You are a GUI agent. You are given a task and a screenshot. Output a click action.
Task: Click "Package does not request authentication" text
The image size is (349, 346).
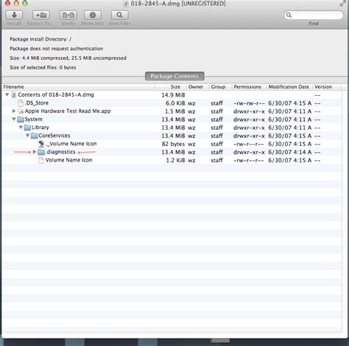click(x=56, y=49)
